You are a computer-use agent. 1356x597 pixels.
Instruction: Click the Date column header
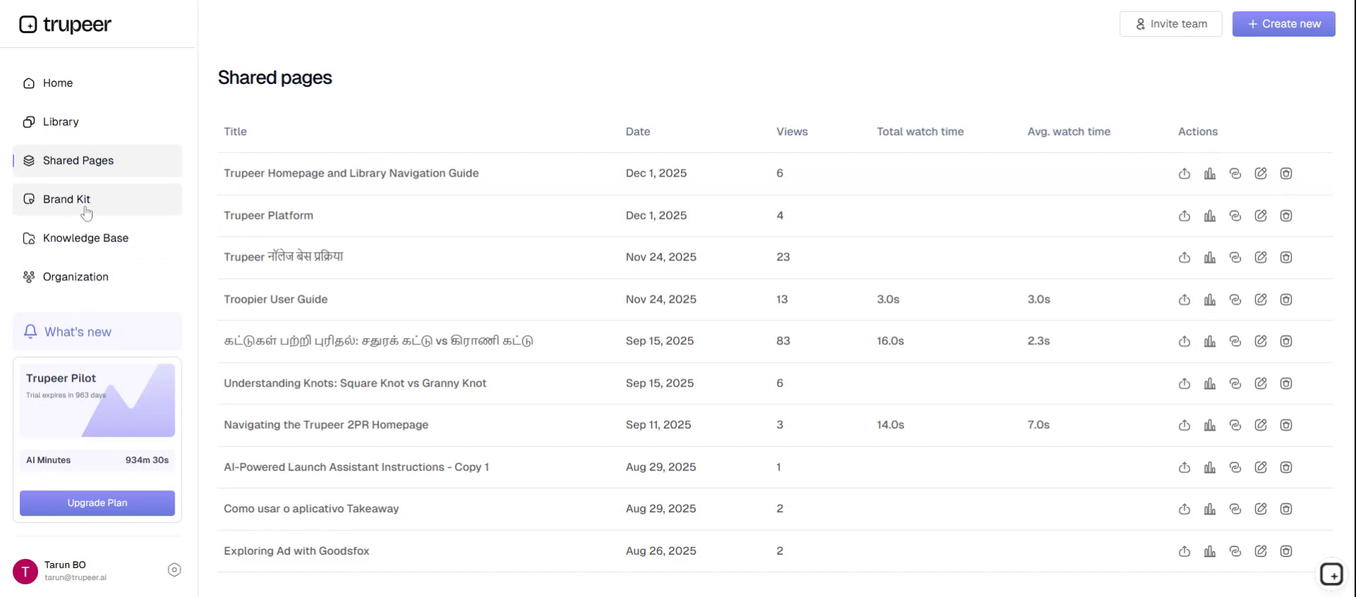[638, 132]
